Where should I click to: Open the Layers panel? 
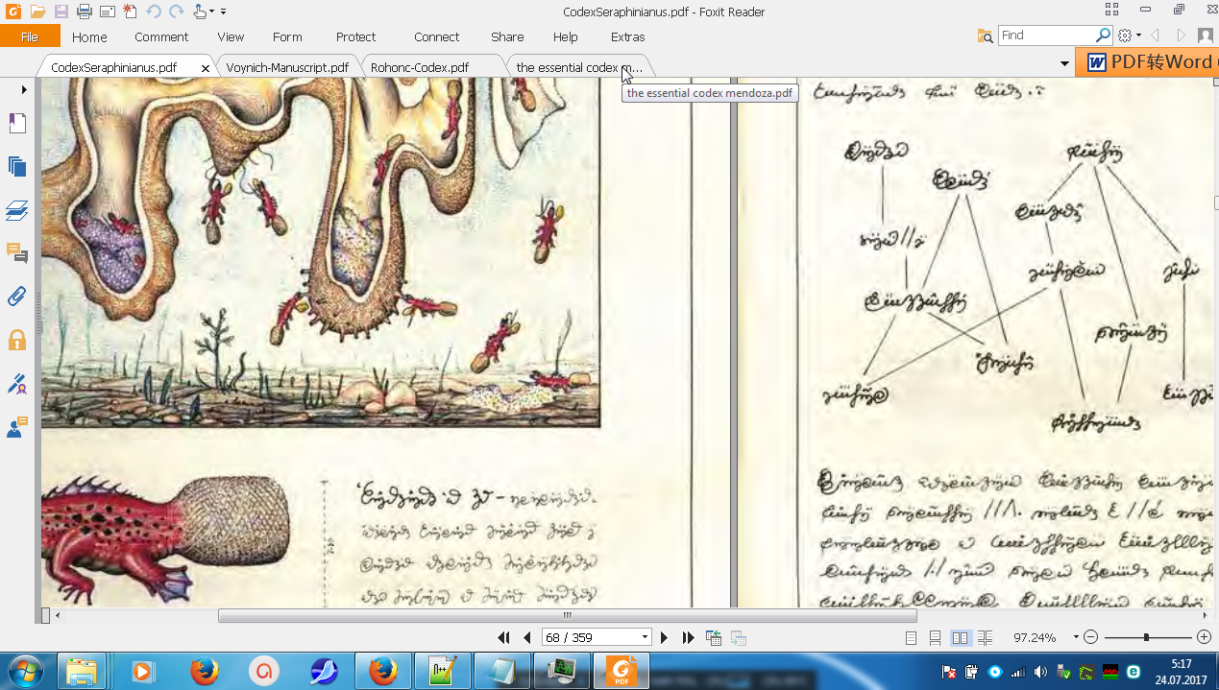tap(17, 209)
